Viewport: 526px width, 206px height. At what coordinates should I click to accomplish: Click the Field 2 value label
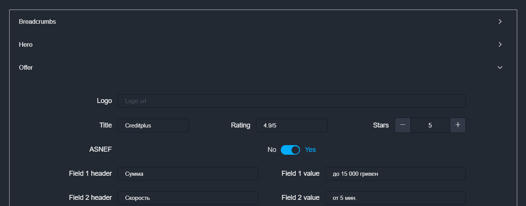pos(300,198)
